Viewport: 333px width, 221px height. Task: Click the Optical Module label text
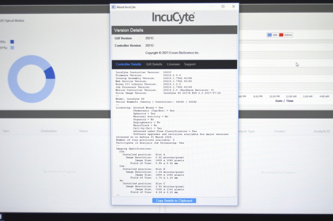pos(12,20)
